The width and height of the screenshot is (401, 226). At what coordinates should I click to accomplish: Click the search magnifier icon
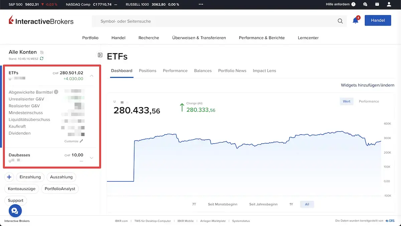(x=340, y=21)
